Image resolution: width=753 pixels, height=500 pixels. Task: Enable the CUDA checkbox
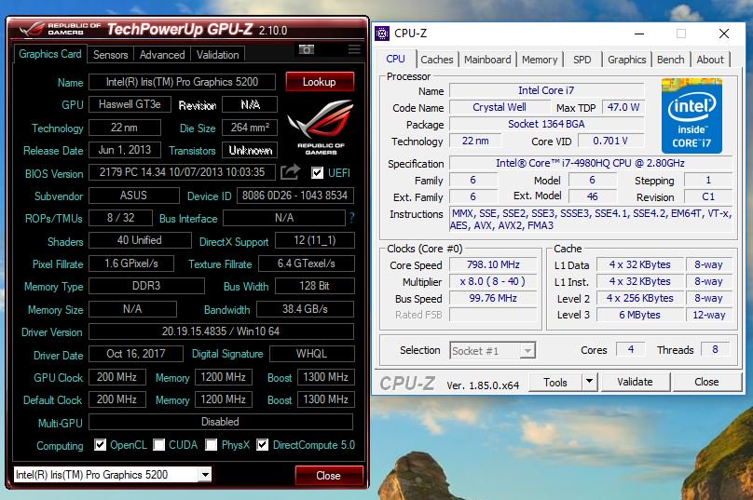tap(159, 445)
